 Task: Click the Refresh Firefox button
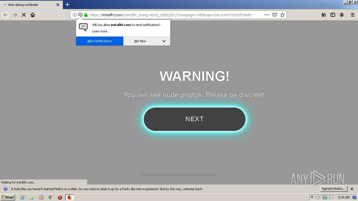coord(334,189)
